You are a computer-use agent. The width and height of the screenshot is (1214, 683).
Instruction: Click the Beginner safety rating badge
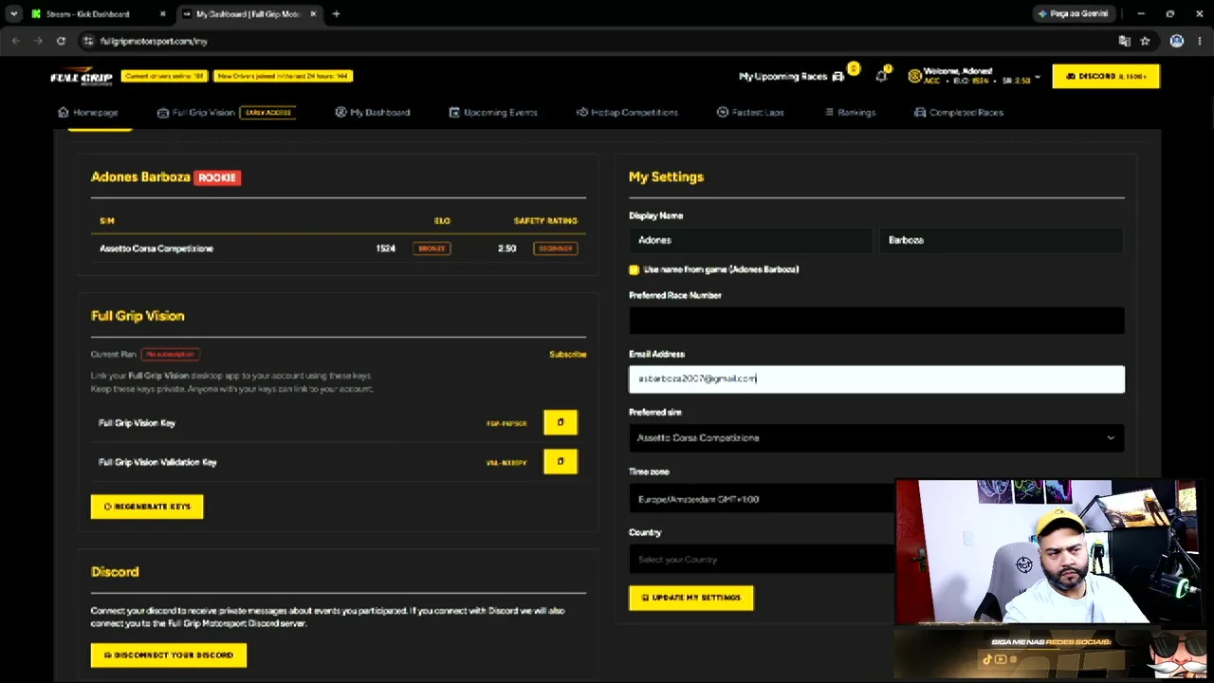point(556,249)
